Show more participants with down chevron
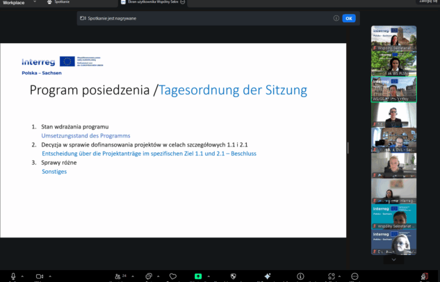Image resolution: width=440 pixels, height=282 pixels. coord(393,260)
